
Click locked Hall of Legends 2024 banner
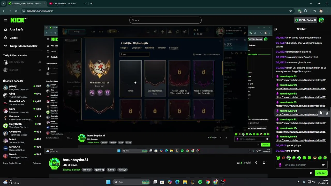(x=179, y=79)
